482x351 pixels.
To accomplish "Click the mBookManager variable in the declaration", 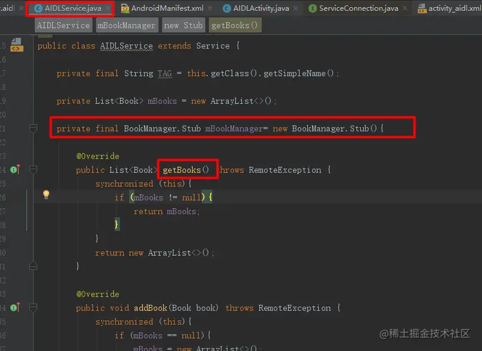I will click(x=234, y=128).
